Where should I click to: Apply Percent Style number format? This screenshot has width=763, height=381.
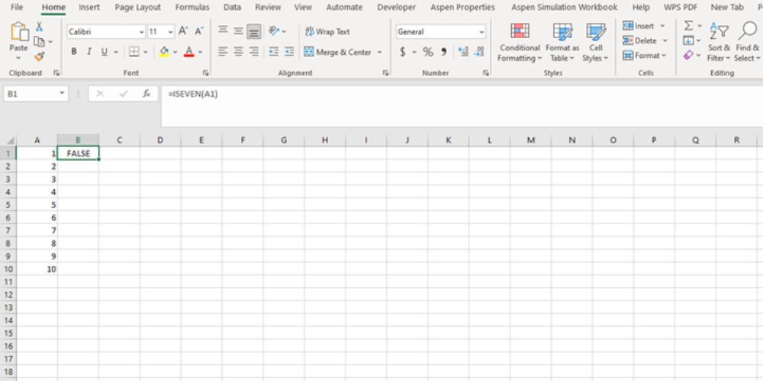(x=427, y=52)
